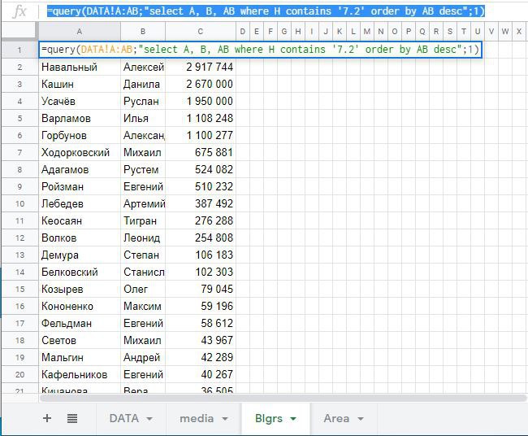
Task: Click cell with "Олег"
Action: [x=143, y=289]
